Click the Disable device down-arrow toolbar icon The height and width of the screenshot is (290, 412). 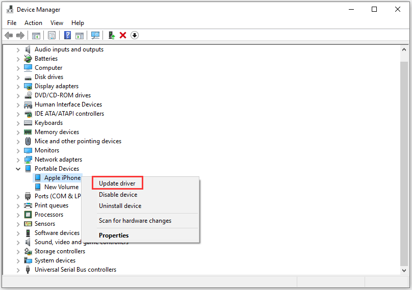point(135,35)
